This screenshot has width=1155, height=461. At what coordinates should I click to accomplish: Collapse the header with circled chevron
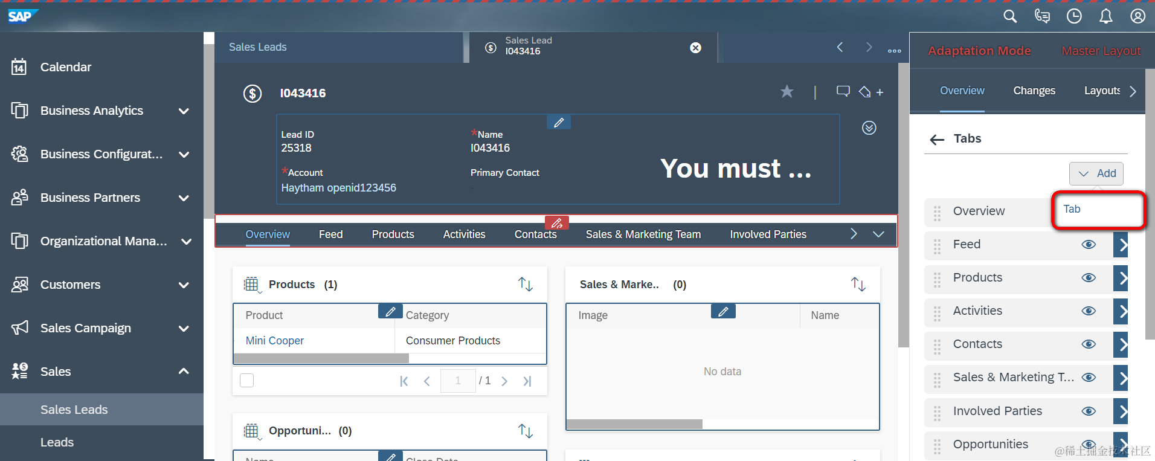869,128
